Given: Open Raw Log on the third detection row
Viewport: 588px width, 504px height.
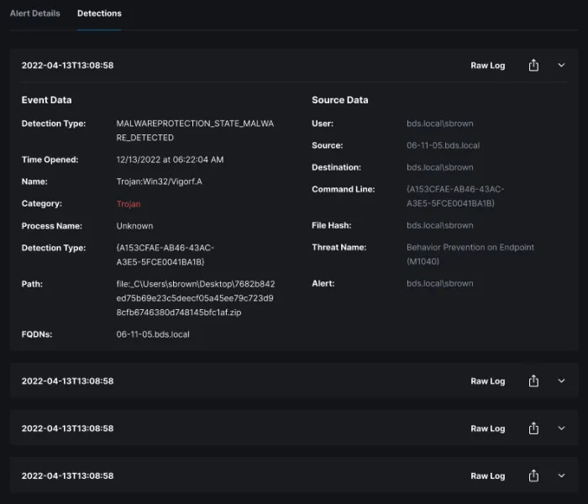Looking at the screenshot, I should coord(487,428).
